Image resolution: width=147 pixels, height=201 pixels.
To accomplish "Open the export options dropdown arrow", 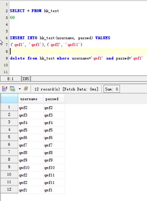I will tap(20, 89).
